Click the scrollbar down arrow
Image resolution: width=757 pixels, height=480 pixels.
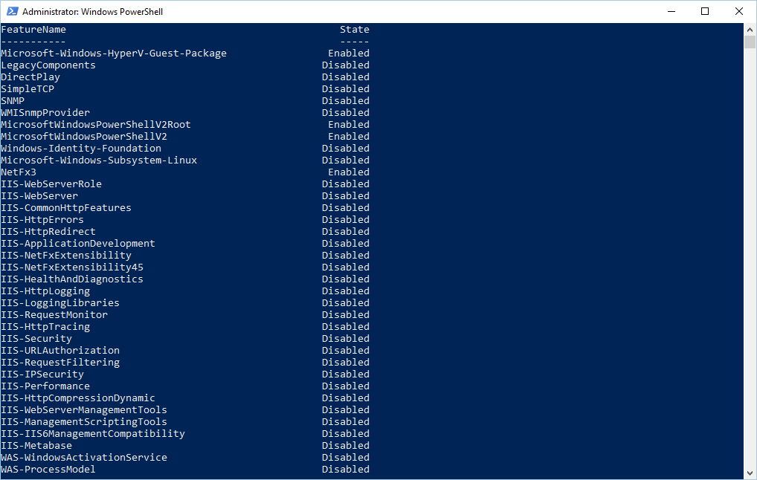pyautogui.click(x=750, y=473)
